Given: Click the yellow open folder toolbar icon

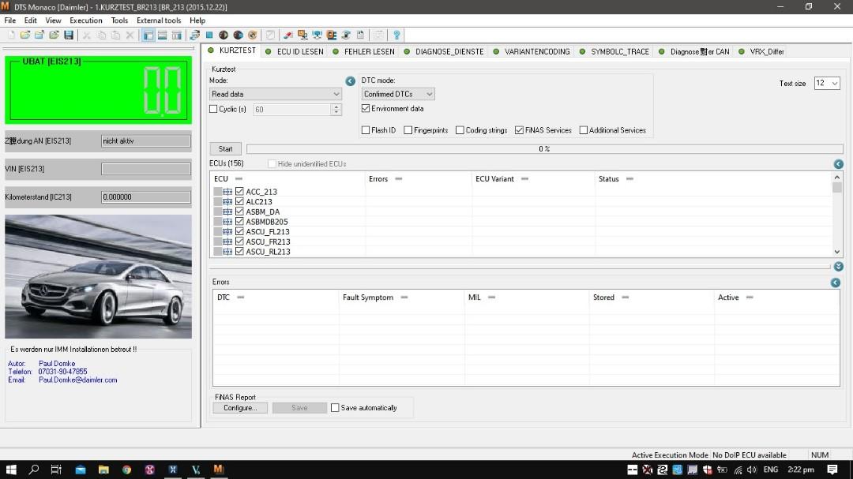Looking at the screenshot, I should [x=25, y=36].
